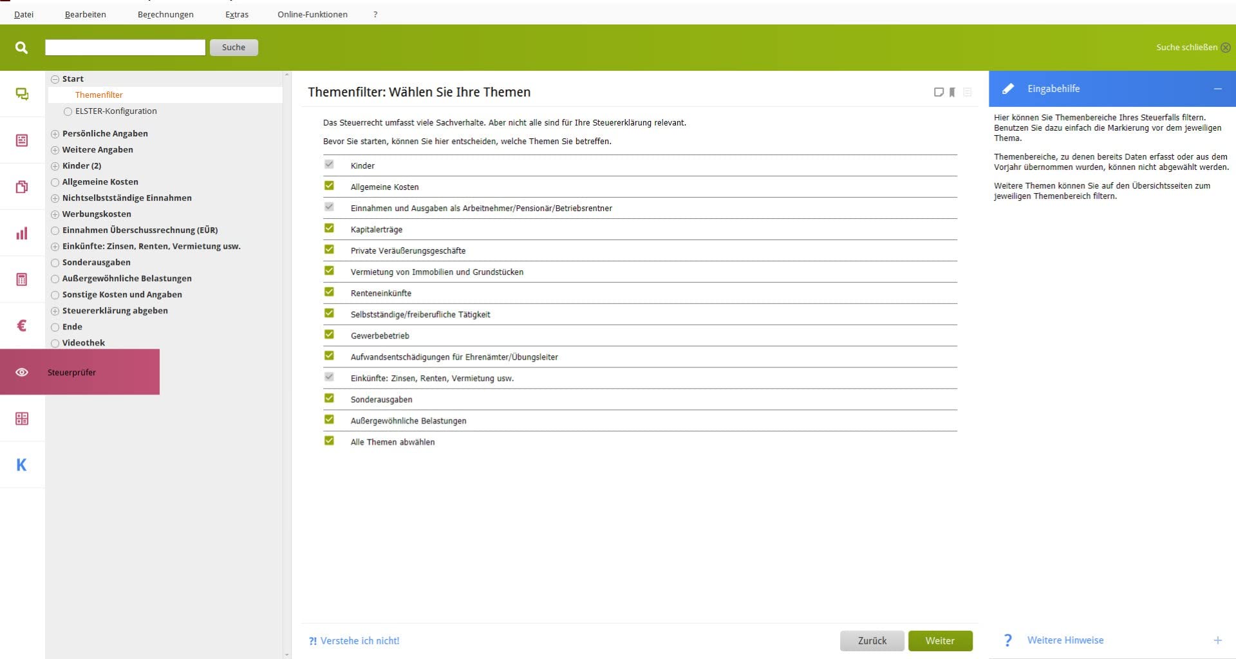Expand Steuererklärung abgeben tree node
The width and height of the screenshot is (1236, 659).
(55, 311)
